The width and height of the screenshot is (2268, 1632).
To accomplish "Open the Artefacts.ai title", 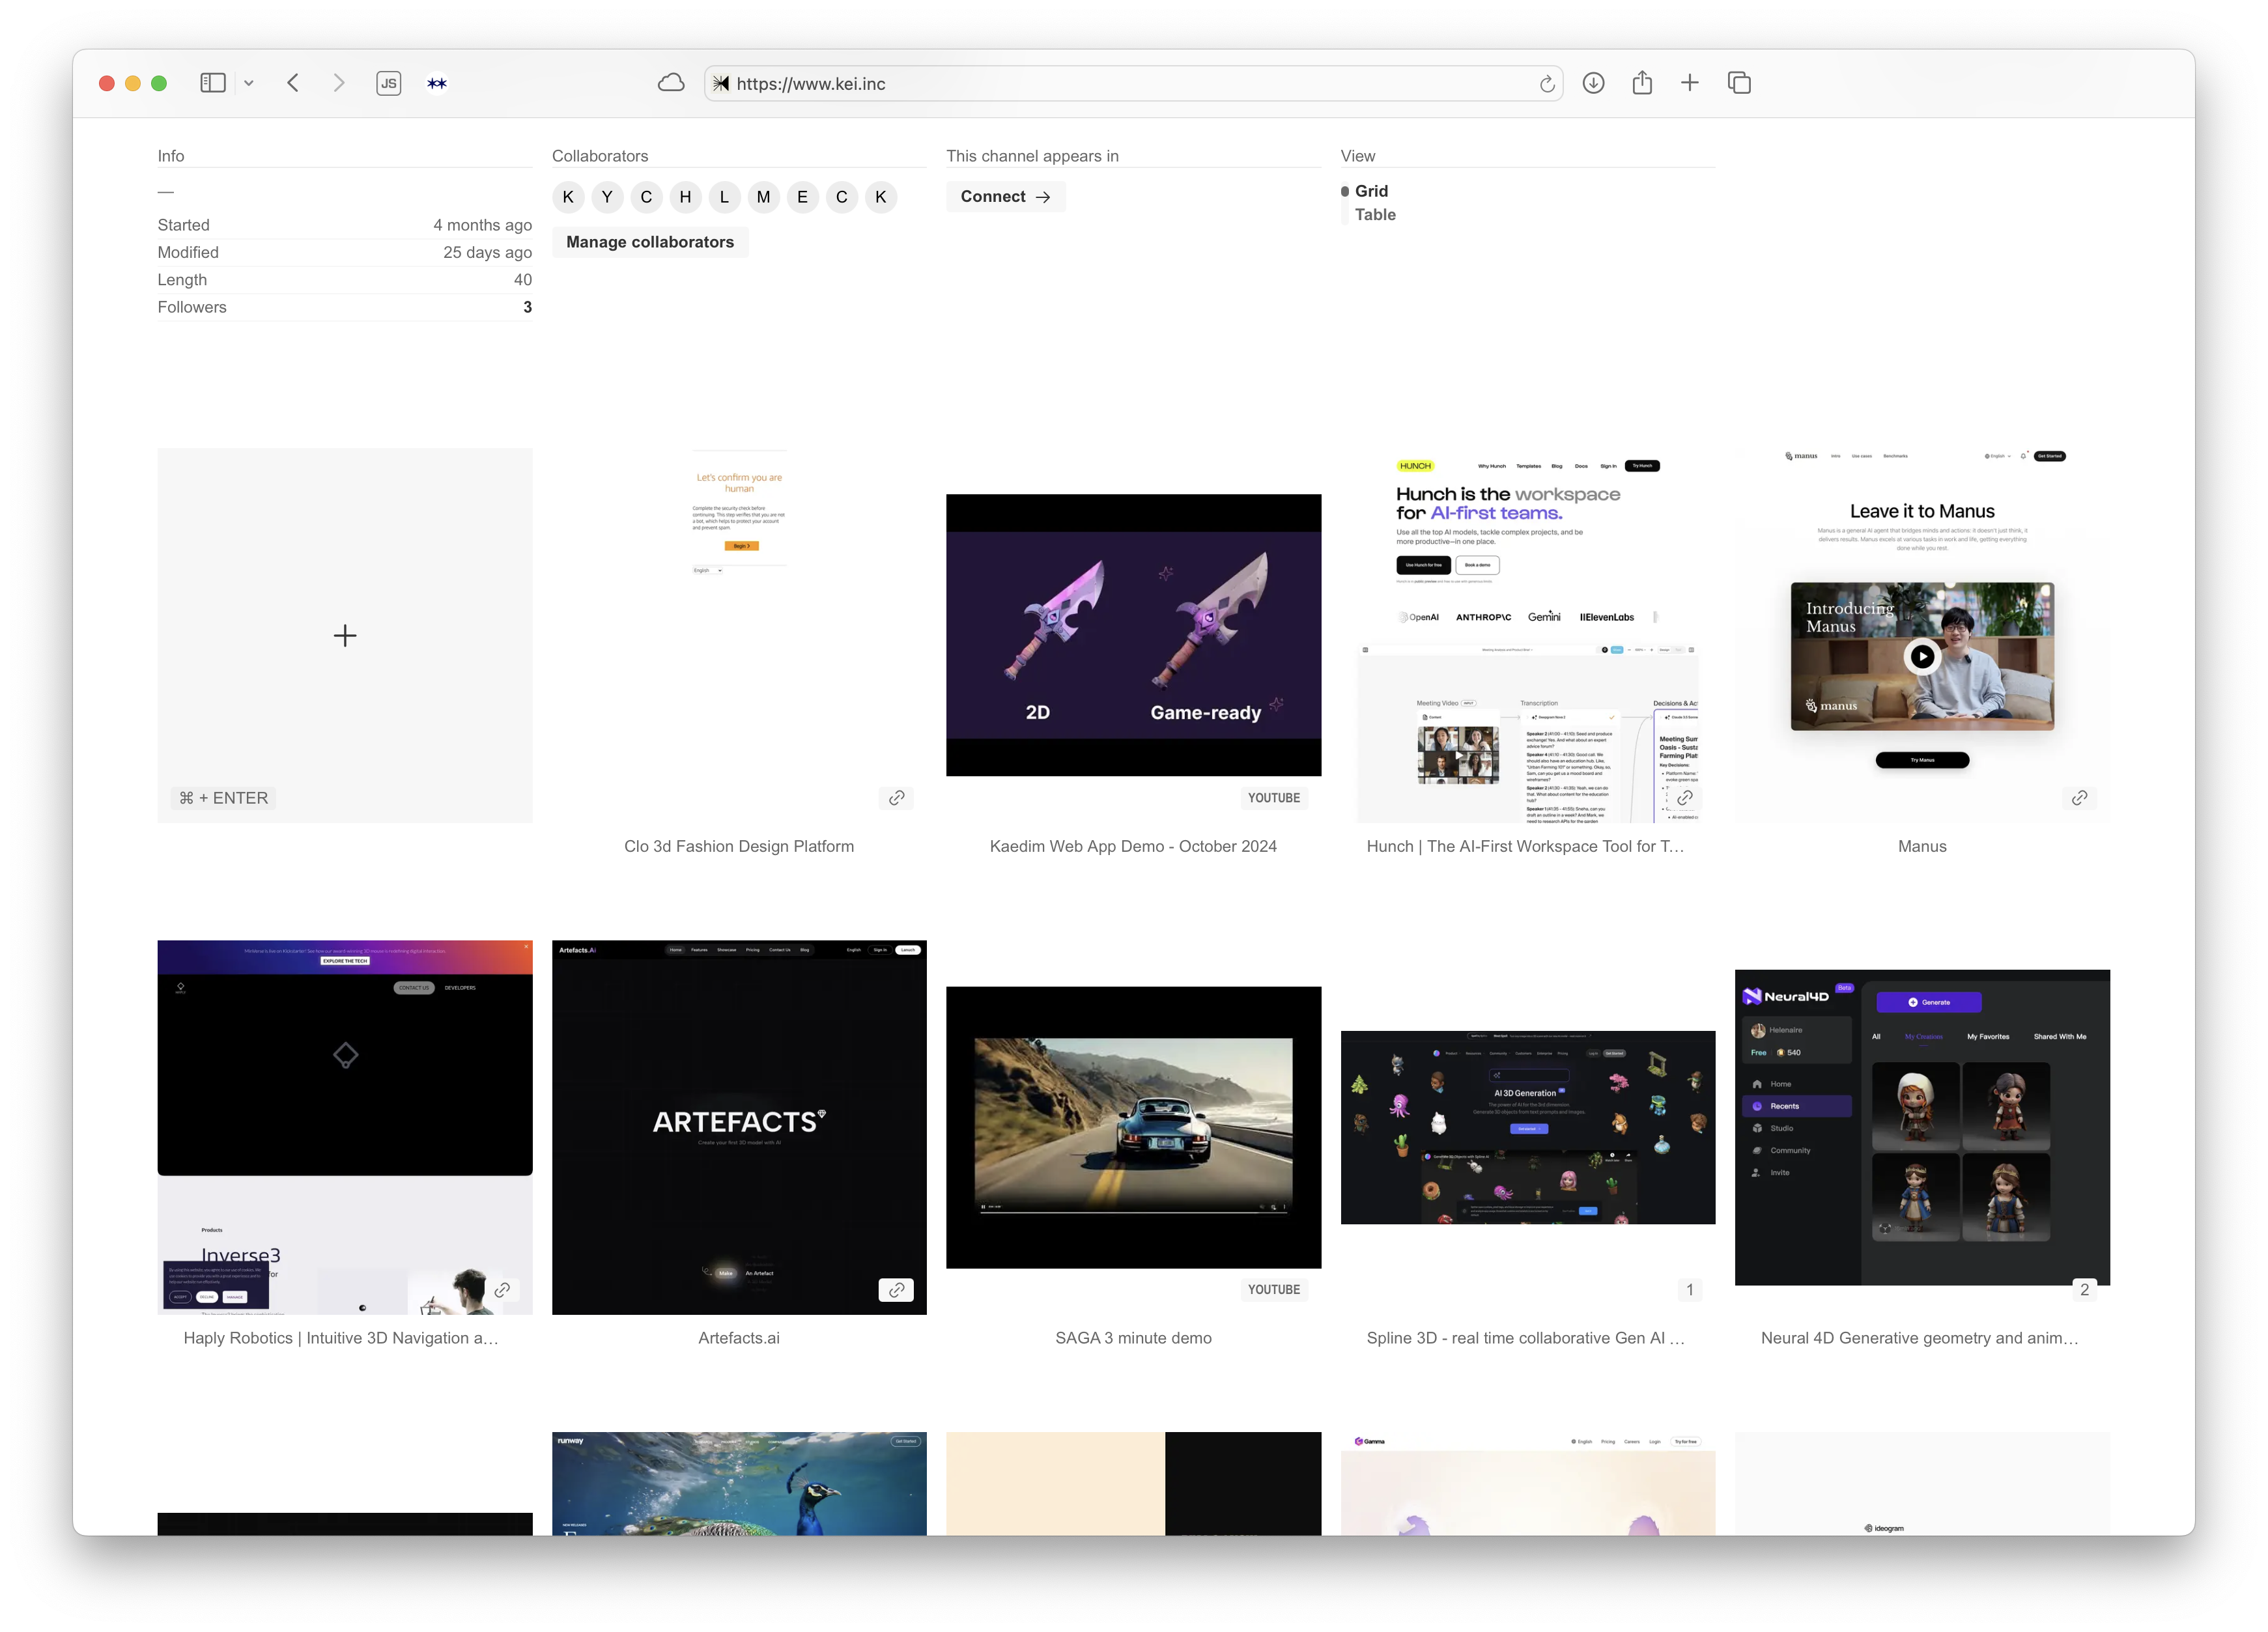I will (739, 1339).
